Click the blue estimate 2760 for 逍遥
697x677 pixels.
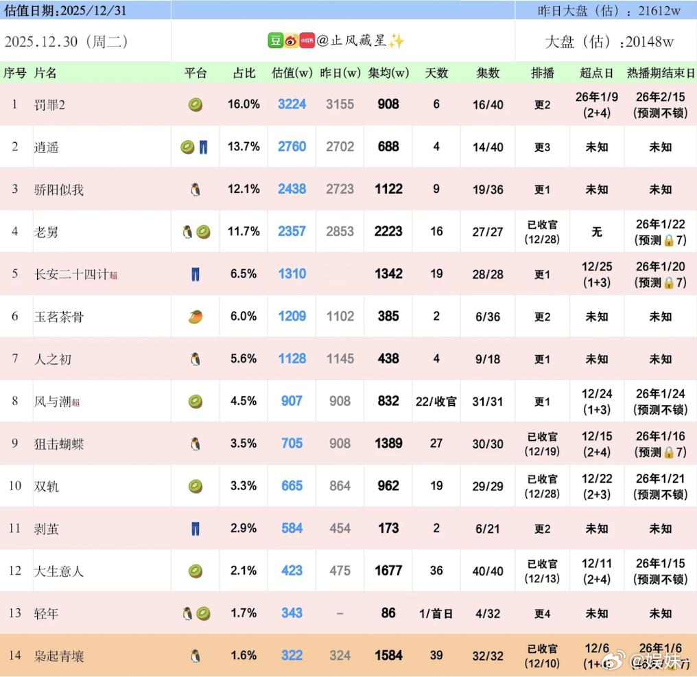(x=292, y=146)
